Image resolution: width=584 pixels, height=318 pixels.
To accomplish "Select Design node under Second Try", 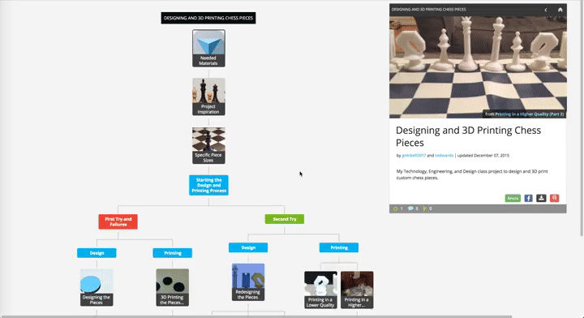I will pyautogui.click(x=248, y=247).
